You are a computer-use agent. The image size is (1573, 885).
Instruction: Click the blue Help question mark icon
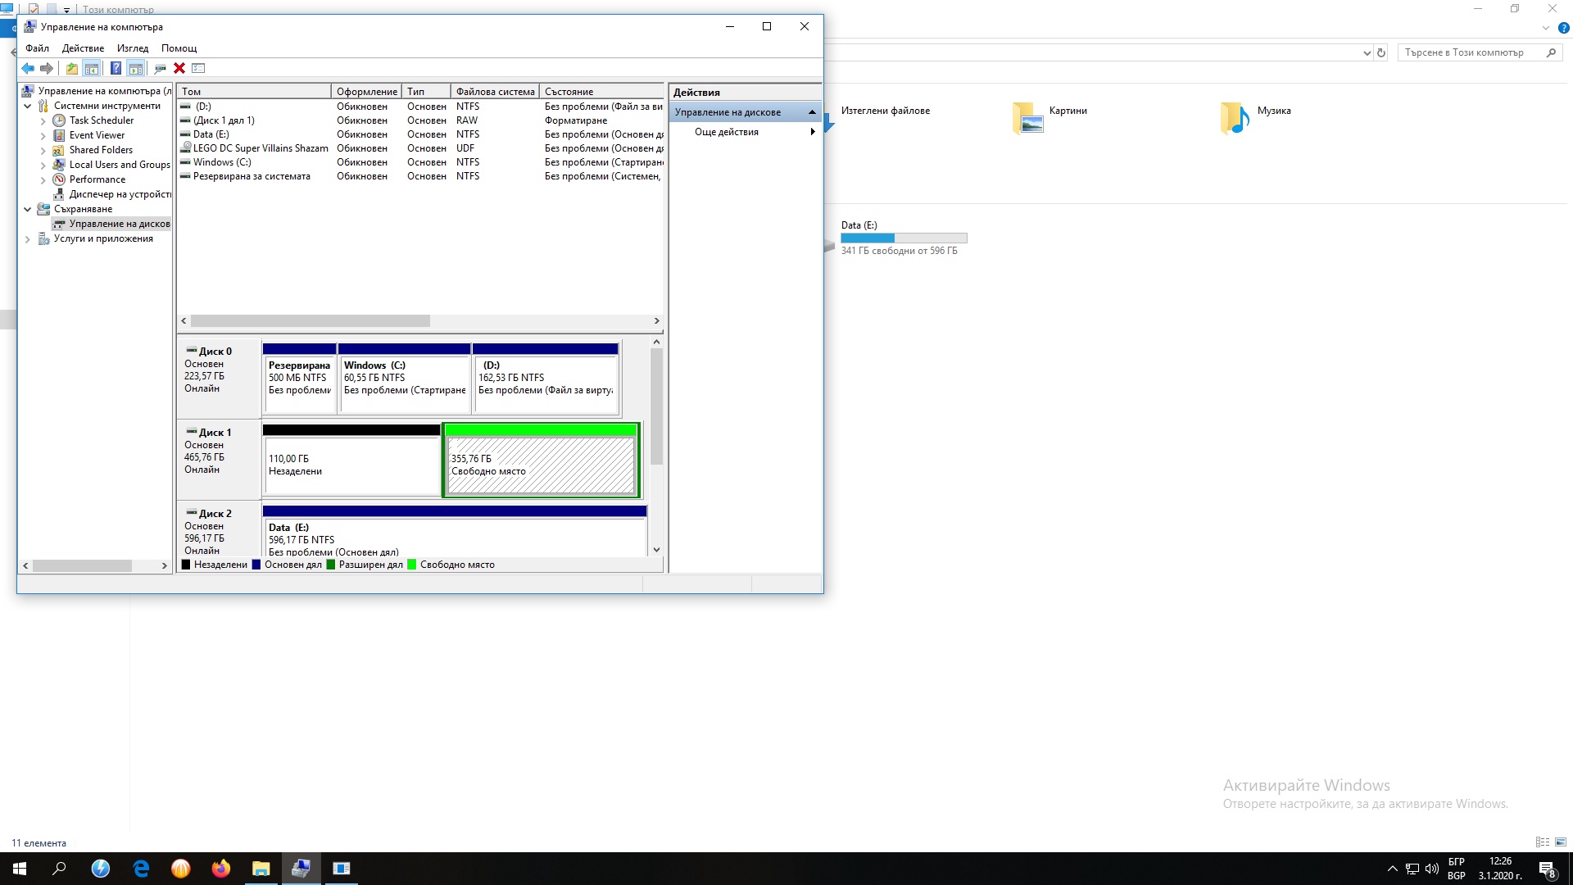(x=116, y=69)
